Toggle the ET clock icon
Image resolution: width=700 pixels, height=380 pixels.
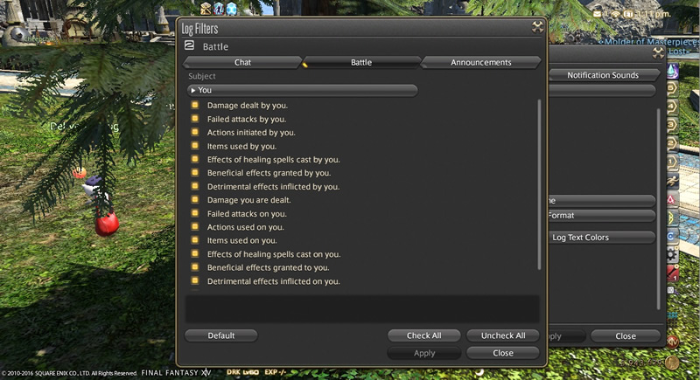628,14
